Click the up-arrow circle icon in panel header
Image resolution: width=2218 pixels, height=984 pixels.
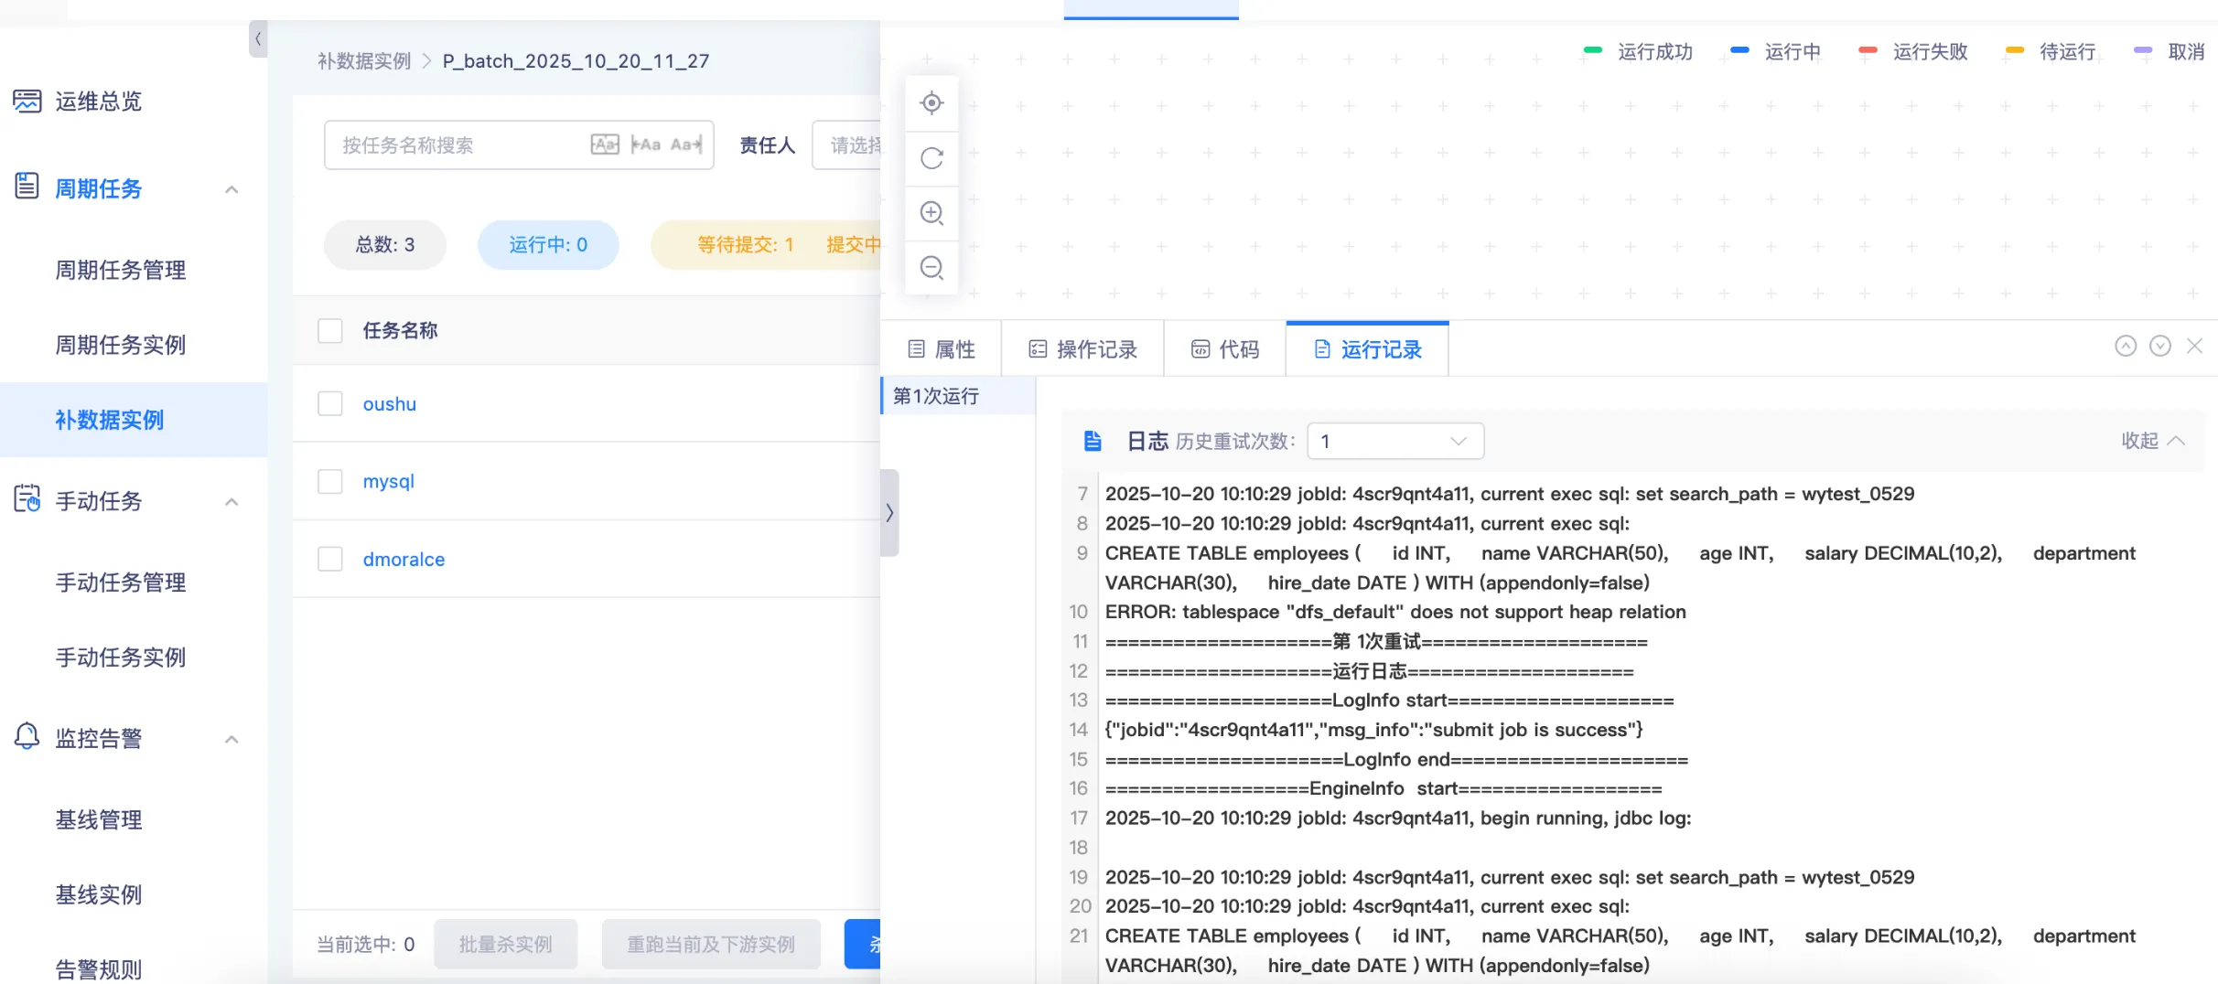[x=2125, y=346]
